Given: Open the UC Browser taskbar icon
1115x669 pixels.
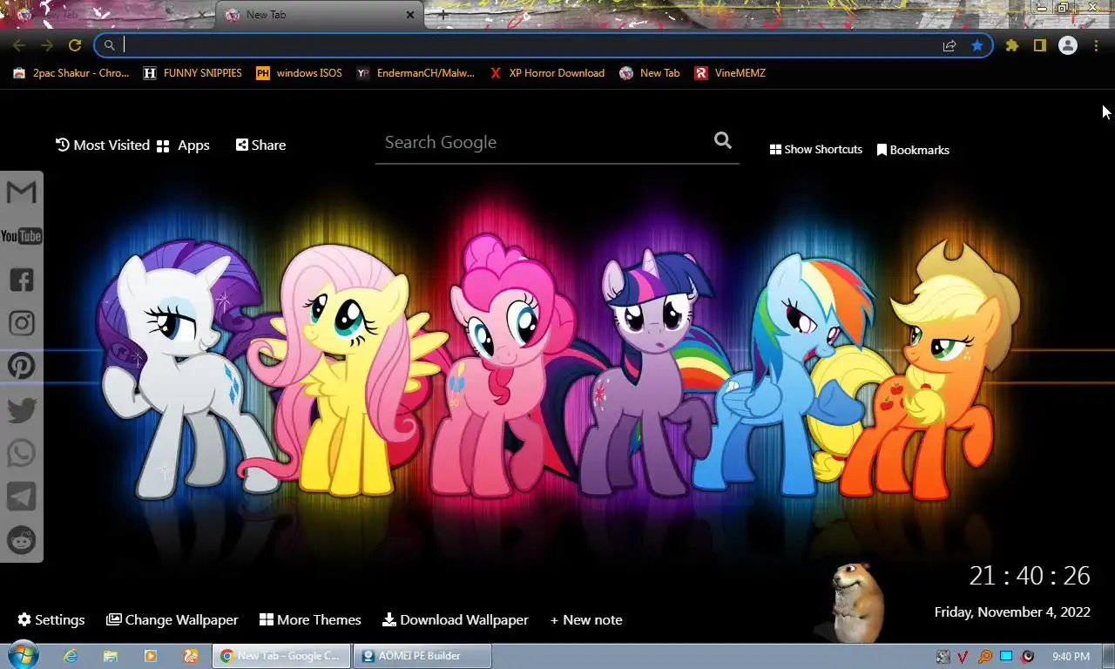Looking at the screenshot, I should (191, 656).
